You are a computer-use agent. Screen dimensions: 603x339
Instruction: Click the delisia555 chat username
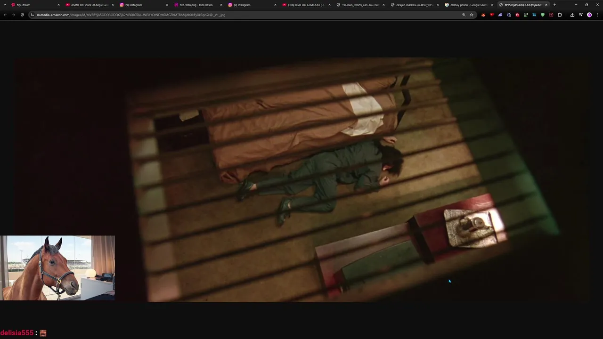point(16,333)
